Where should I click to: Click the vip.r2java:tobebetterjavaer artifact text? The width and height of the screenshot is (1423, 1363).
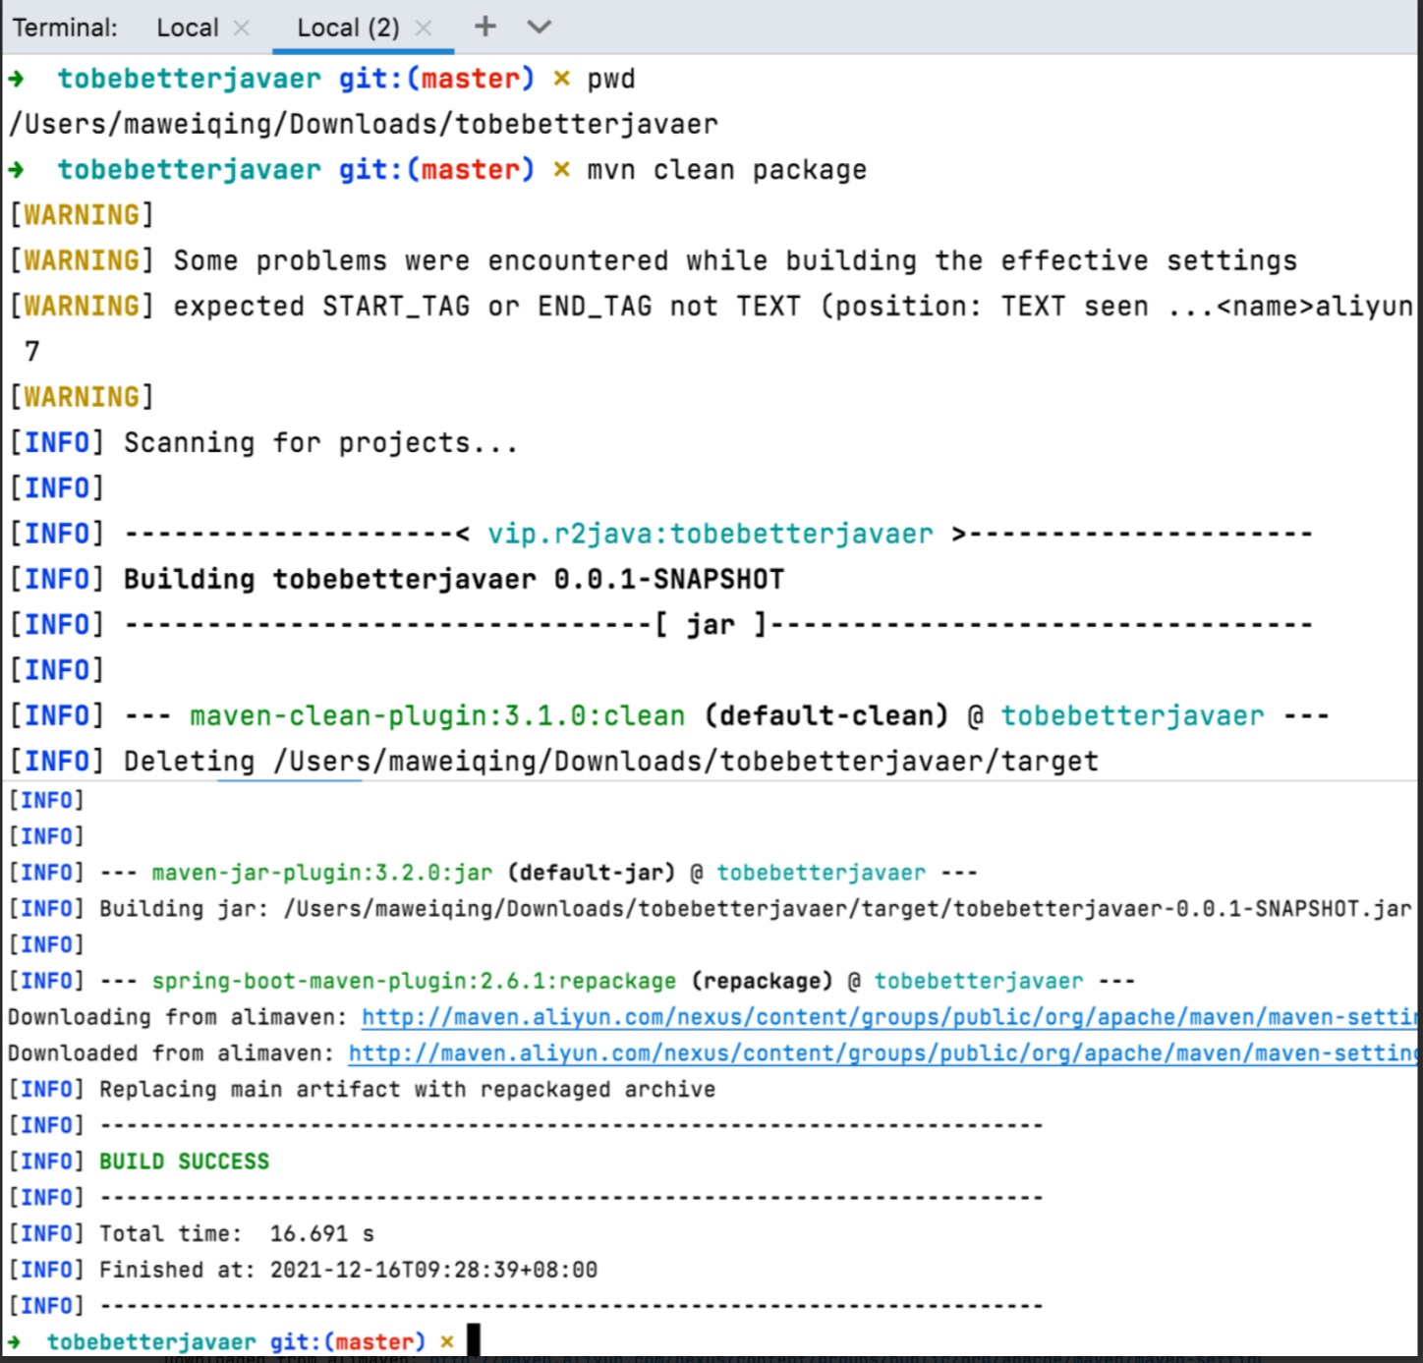(x=710, y=534)
